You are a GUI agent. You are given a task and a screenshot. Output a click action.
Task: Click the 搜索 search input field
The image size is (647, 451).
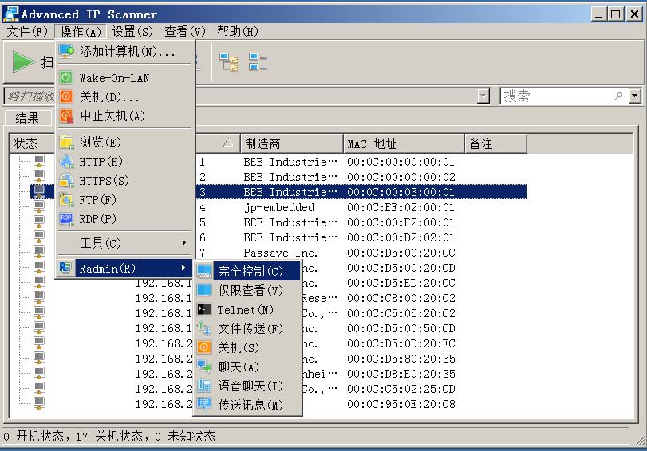pyautogui.click(x=558, y=96)
